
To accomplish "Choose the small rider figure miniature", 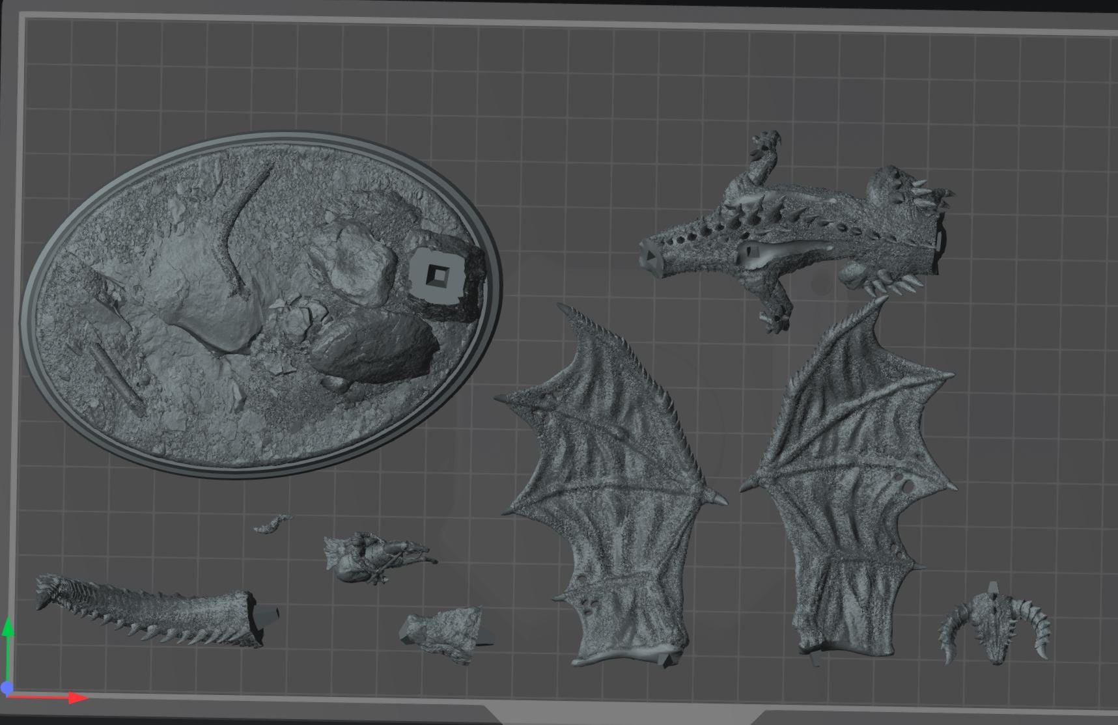I will tap(378, 557).
